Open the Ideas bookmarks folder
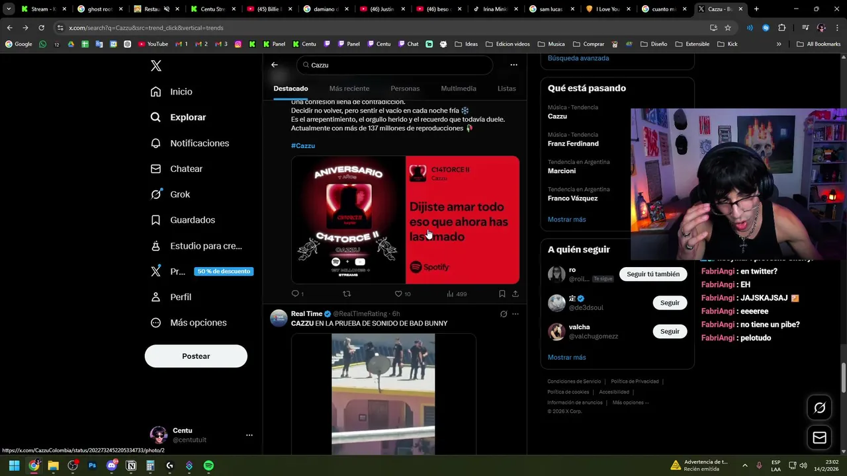 coord(466,44)
